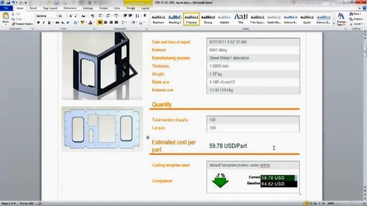Apply the Heading 1 style
Image resolution: width=367 pixels, height=206 pixels.
click(x=174, y=19)
